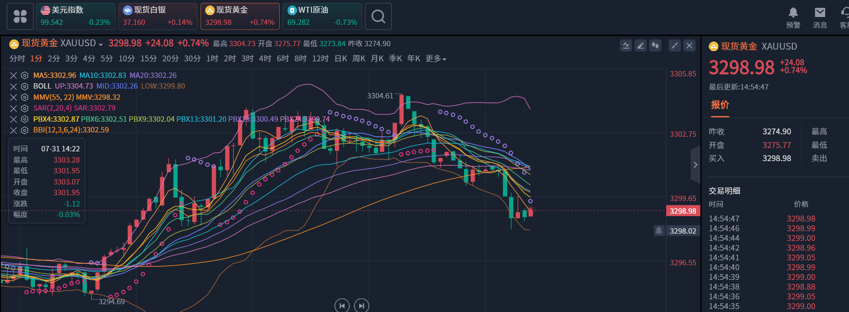Open settings for MMV indicator

tap(24, 97)
